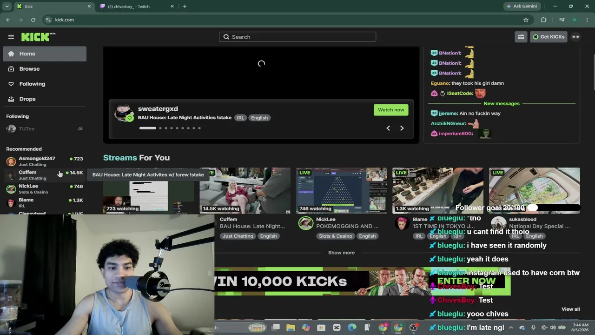The height and width of the screenshot is (335, 595).
Task: Click the browser Back arrow
Action: (8, 20)
